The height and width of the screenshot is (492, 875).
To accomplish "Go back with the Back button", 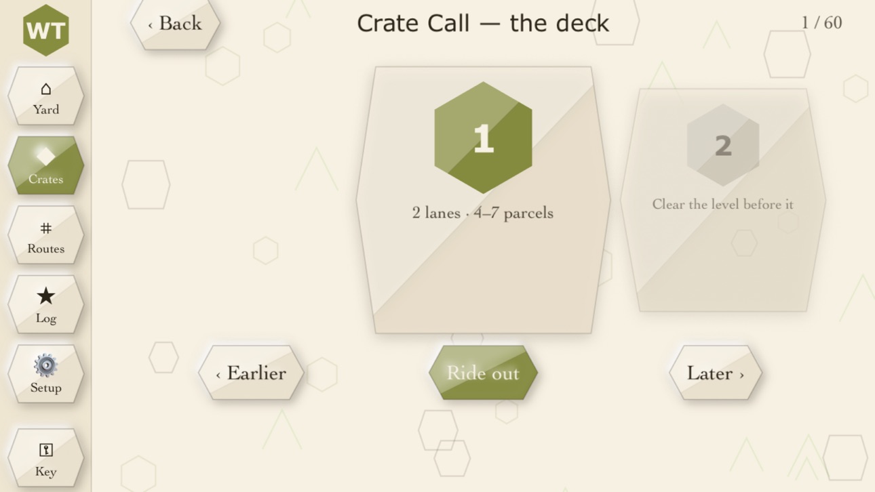I will tap(176, 24).
